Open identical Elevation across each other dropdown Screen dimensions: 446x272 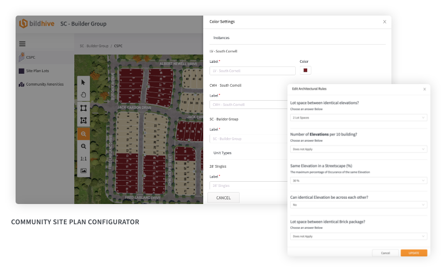pyautogui.click(x=358, y=205)
